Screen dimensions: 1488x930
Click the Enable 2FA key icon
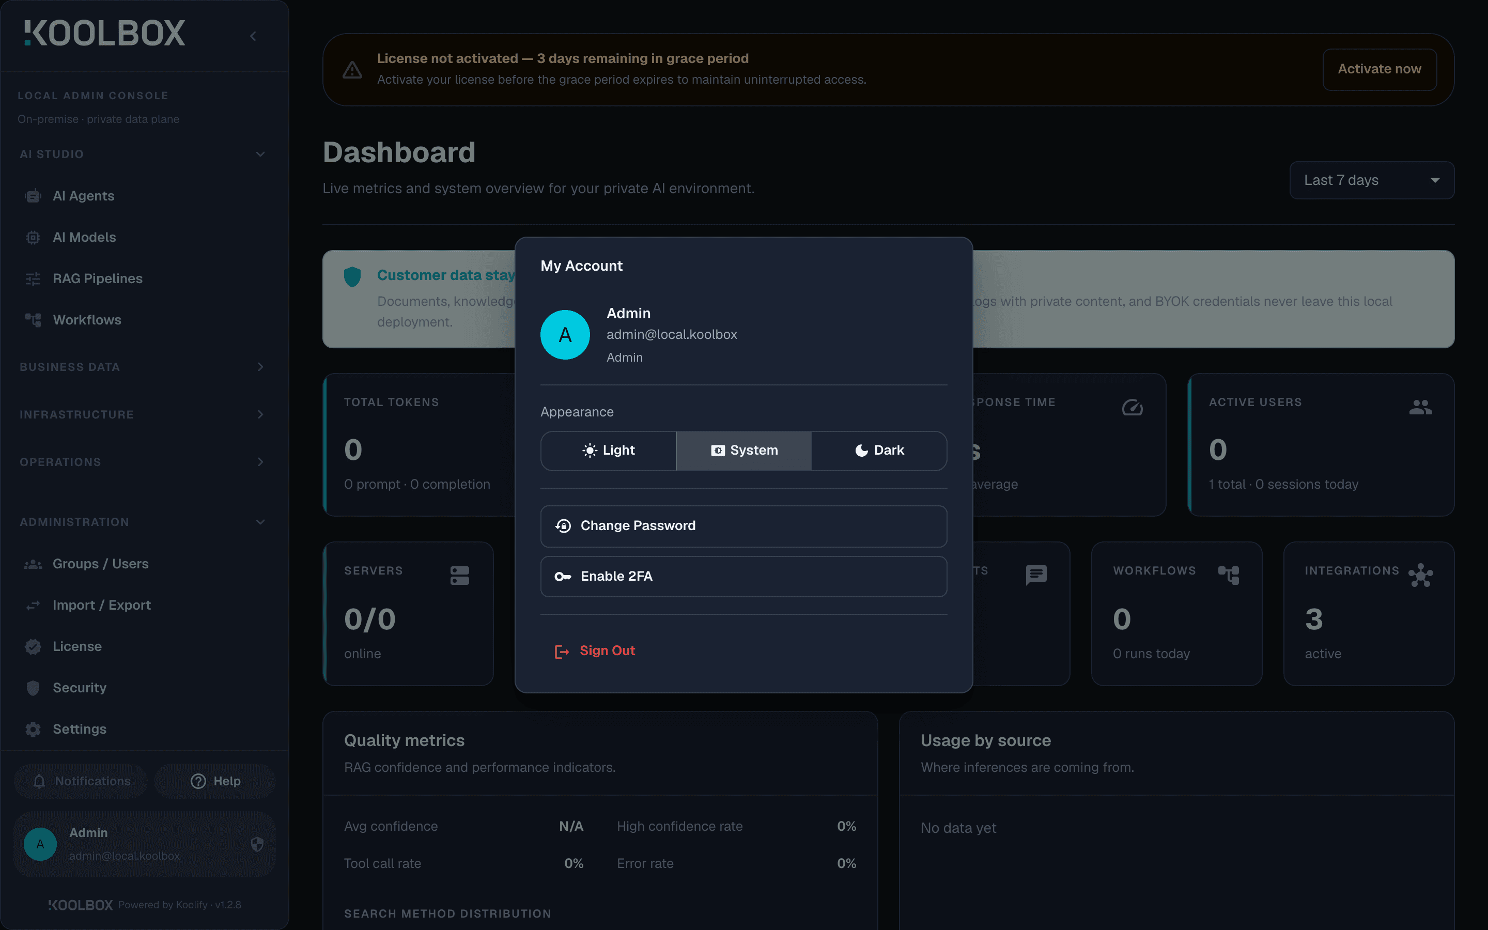pos(563,576)
